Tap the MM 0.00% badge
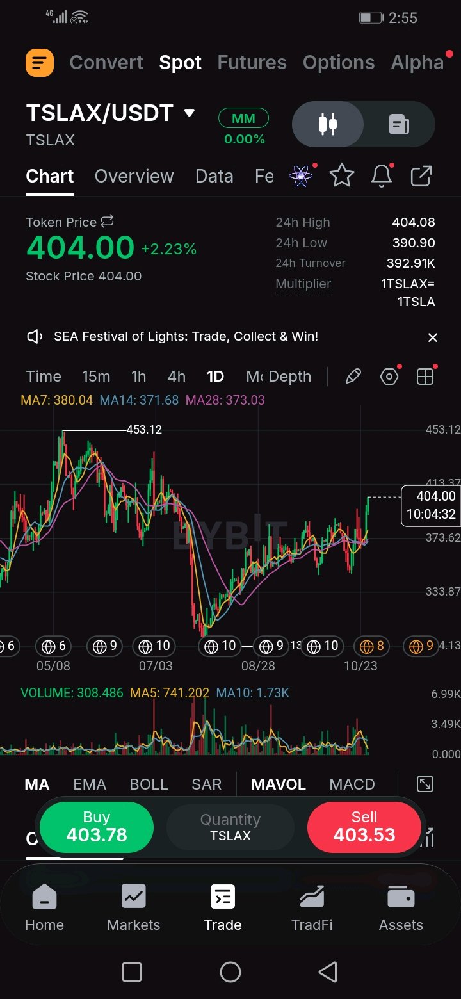 [x=244, y=126]
